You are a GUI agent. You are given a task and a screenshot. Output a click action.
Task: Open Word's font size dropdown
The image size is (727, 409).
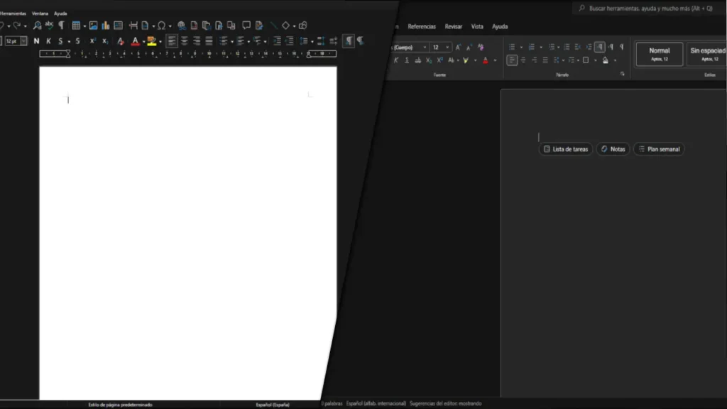click(x=447, y=46)
